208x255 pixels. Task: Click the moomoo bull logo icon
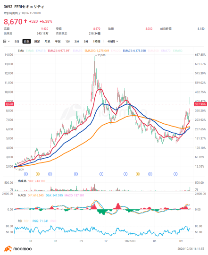point(8,249)
